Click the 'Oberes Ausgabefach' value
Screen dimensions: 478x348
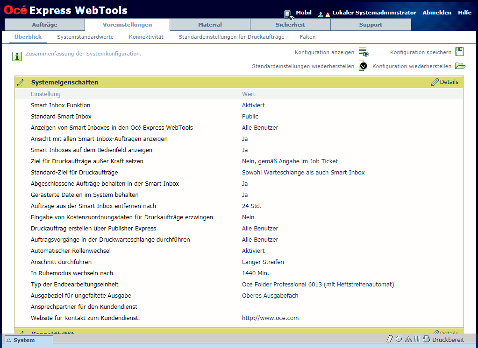point(270,296)
